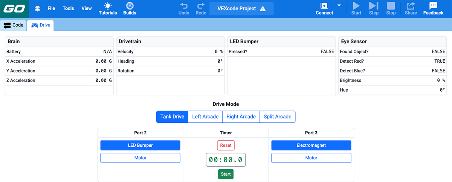
Task: Start the timer with green button
Action: coord(226,174)
